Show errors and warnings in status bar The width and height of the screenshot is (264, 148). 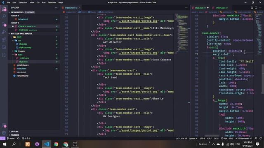[x=26, y=139]
